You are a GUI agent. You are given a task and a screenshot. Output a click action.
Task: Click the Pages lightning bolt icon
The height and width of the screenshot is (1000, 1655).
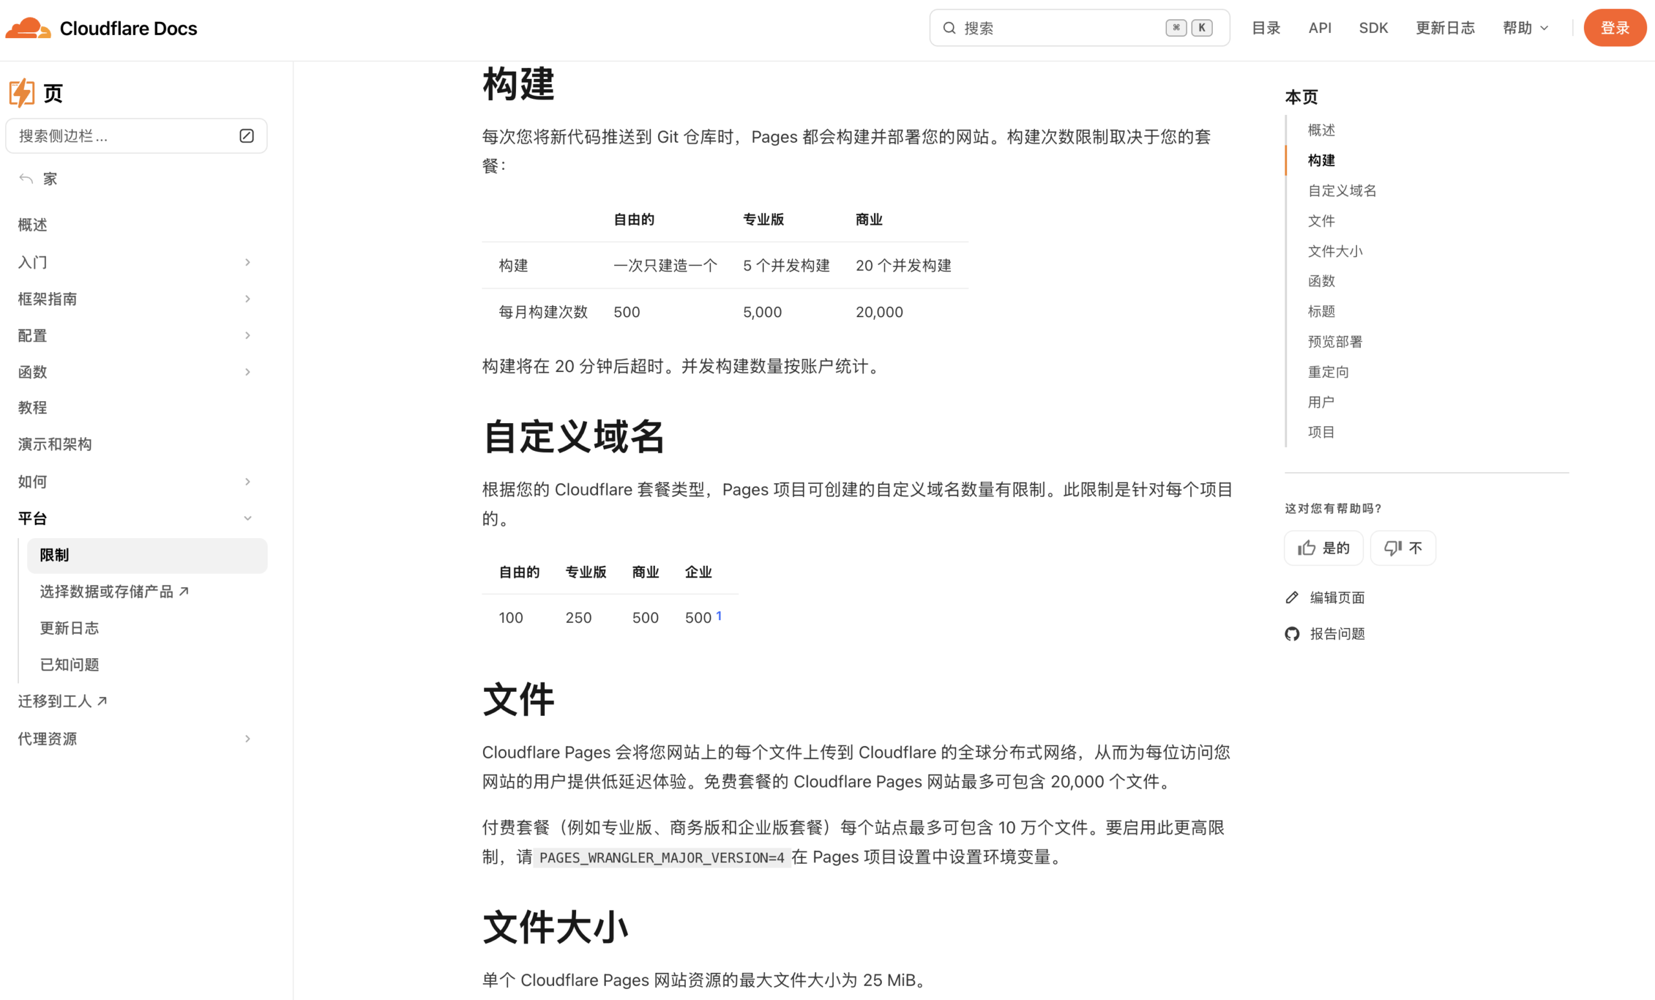click(21, 92)
